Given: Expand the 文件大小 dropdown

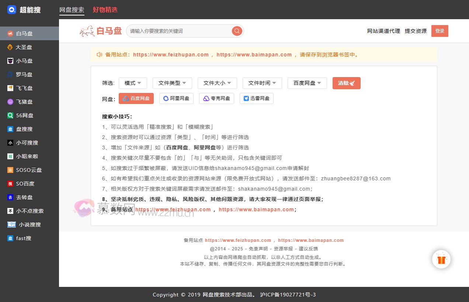Looking at the screenshot, I should 217,83.
